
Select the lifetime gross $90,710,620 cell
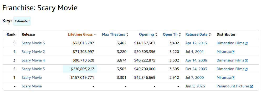coord(83,60)
